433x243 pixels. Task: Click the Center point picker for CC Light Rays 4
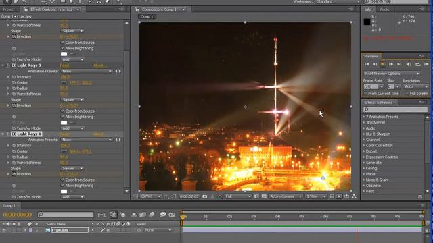64,151
